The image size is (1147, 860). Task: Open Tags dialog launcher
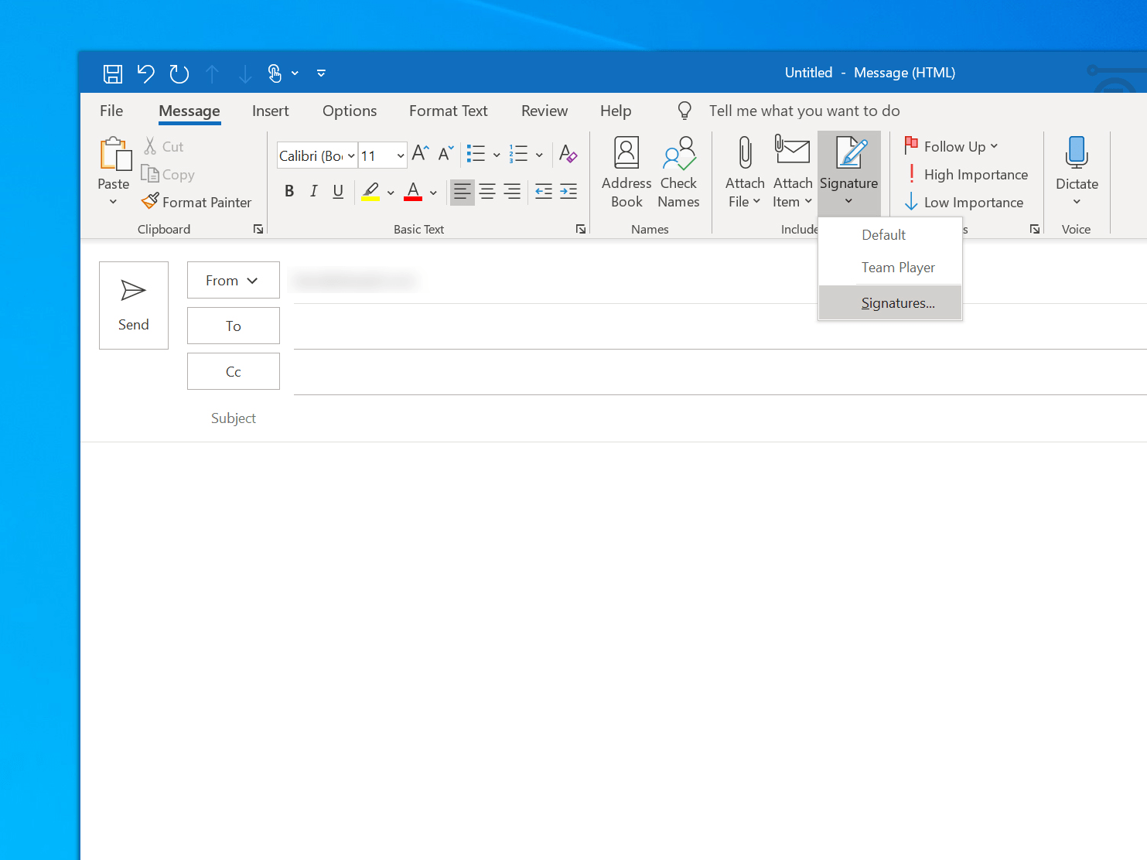click(x=1035, y=229)
